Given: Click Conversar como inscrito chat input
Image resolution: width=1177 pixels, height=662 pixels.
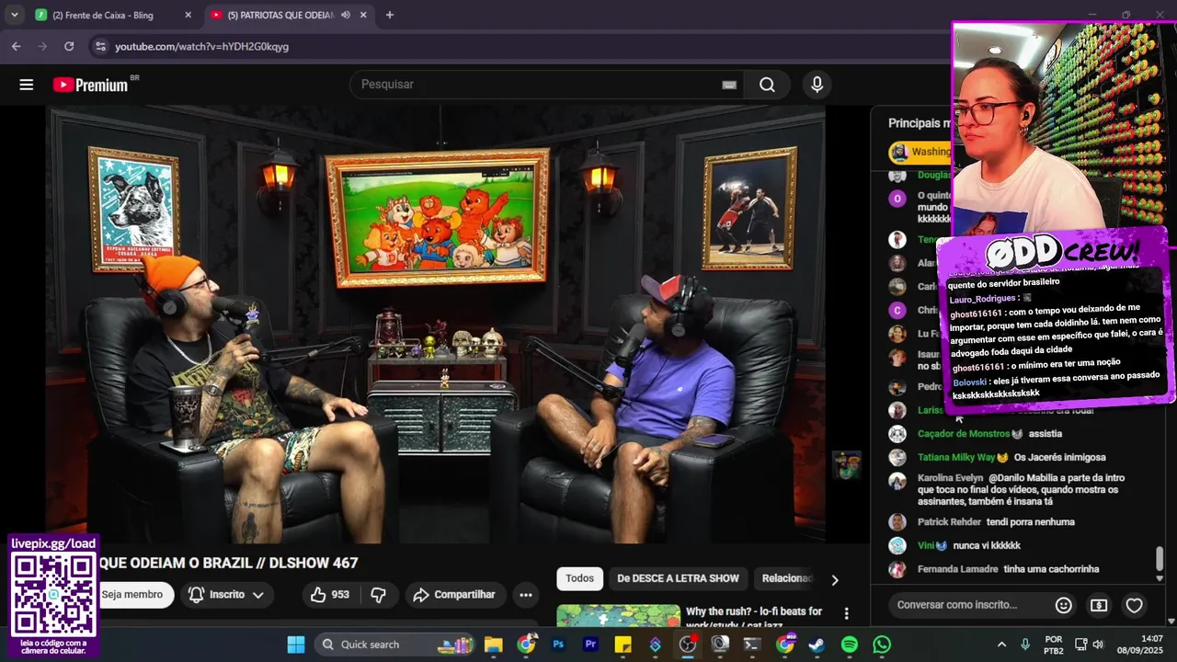Looking at the screenshot, I should 970,605.
